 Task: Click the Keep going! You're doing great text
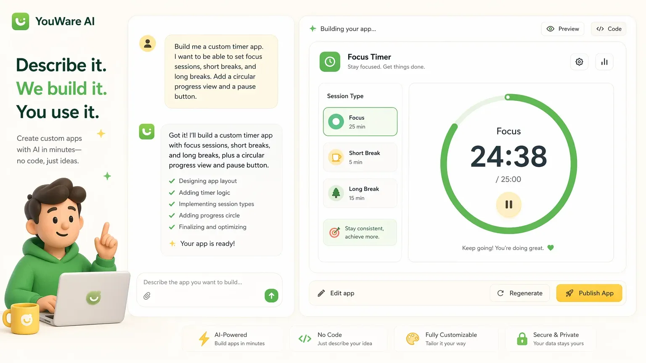[503, 248]
